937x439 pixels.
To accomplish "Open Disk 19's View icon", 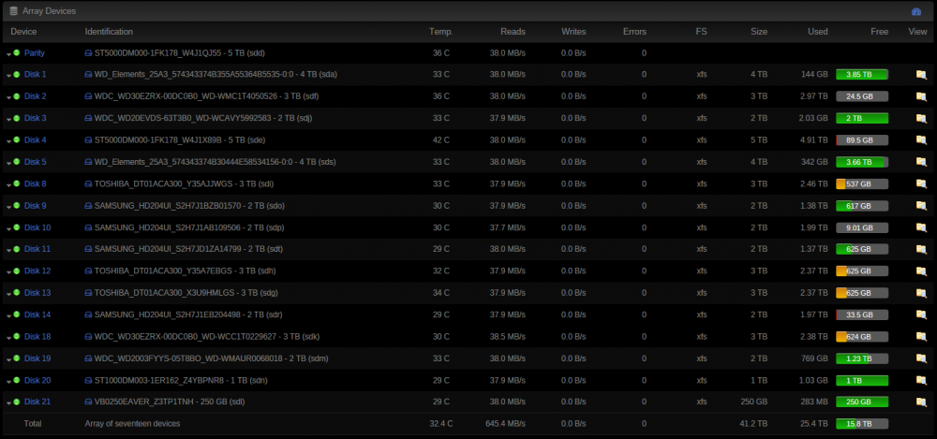I will click(x=921, y=359).
